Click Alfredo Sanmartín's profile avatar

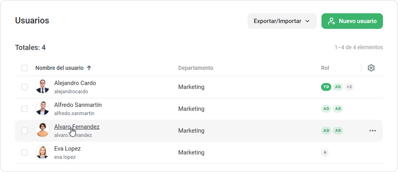[42, 108]
